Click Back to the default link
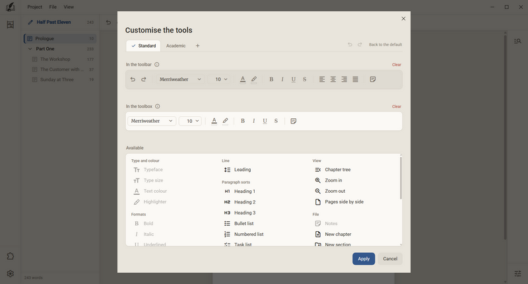Screen dimensions: 528x284 pyautogui.click(x=385, y=44)
